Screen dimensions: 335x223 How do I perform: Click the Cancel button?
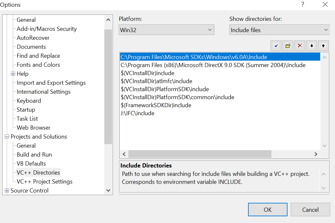[x=310, y=210]
